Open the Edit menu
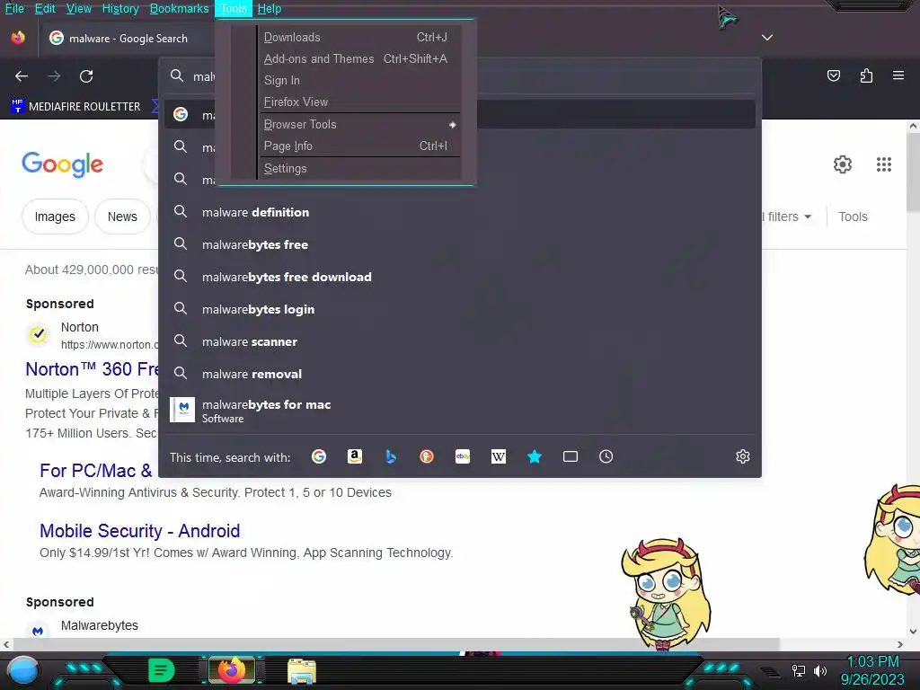Viewport: 920px width, 690px height. (45, 9)
